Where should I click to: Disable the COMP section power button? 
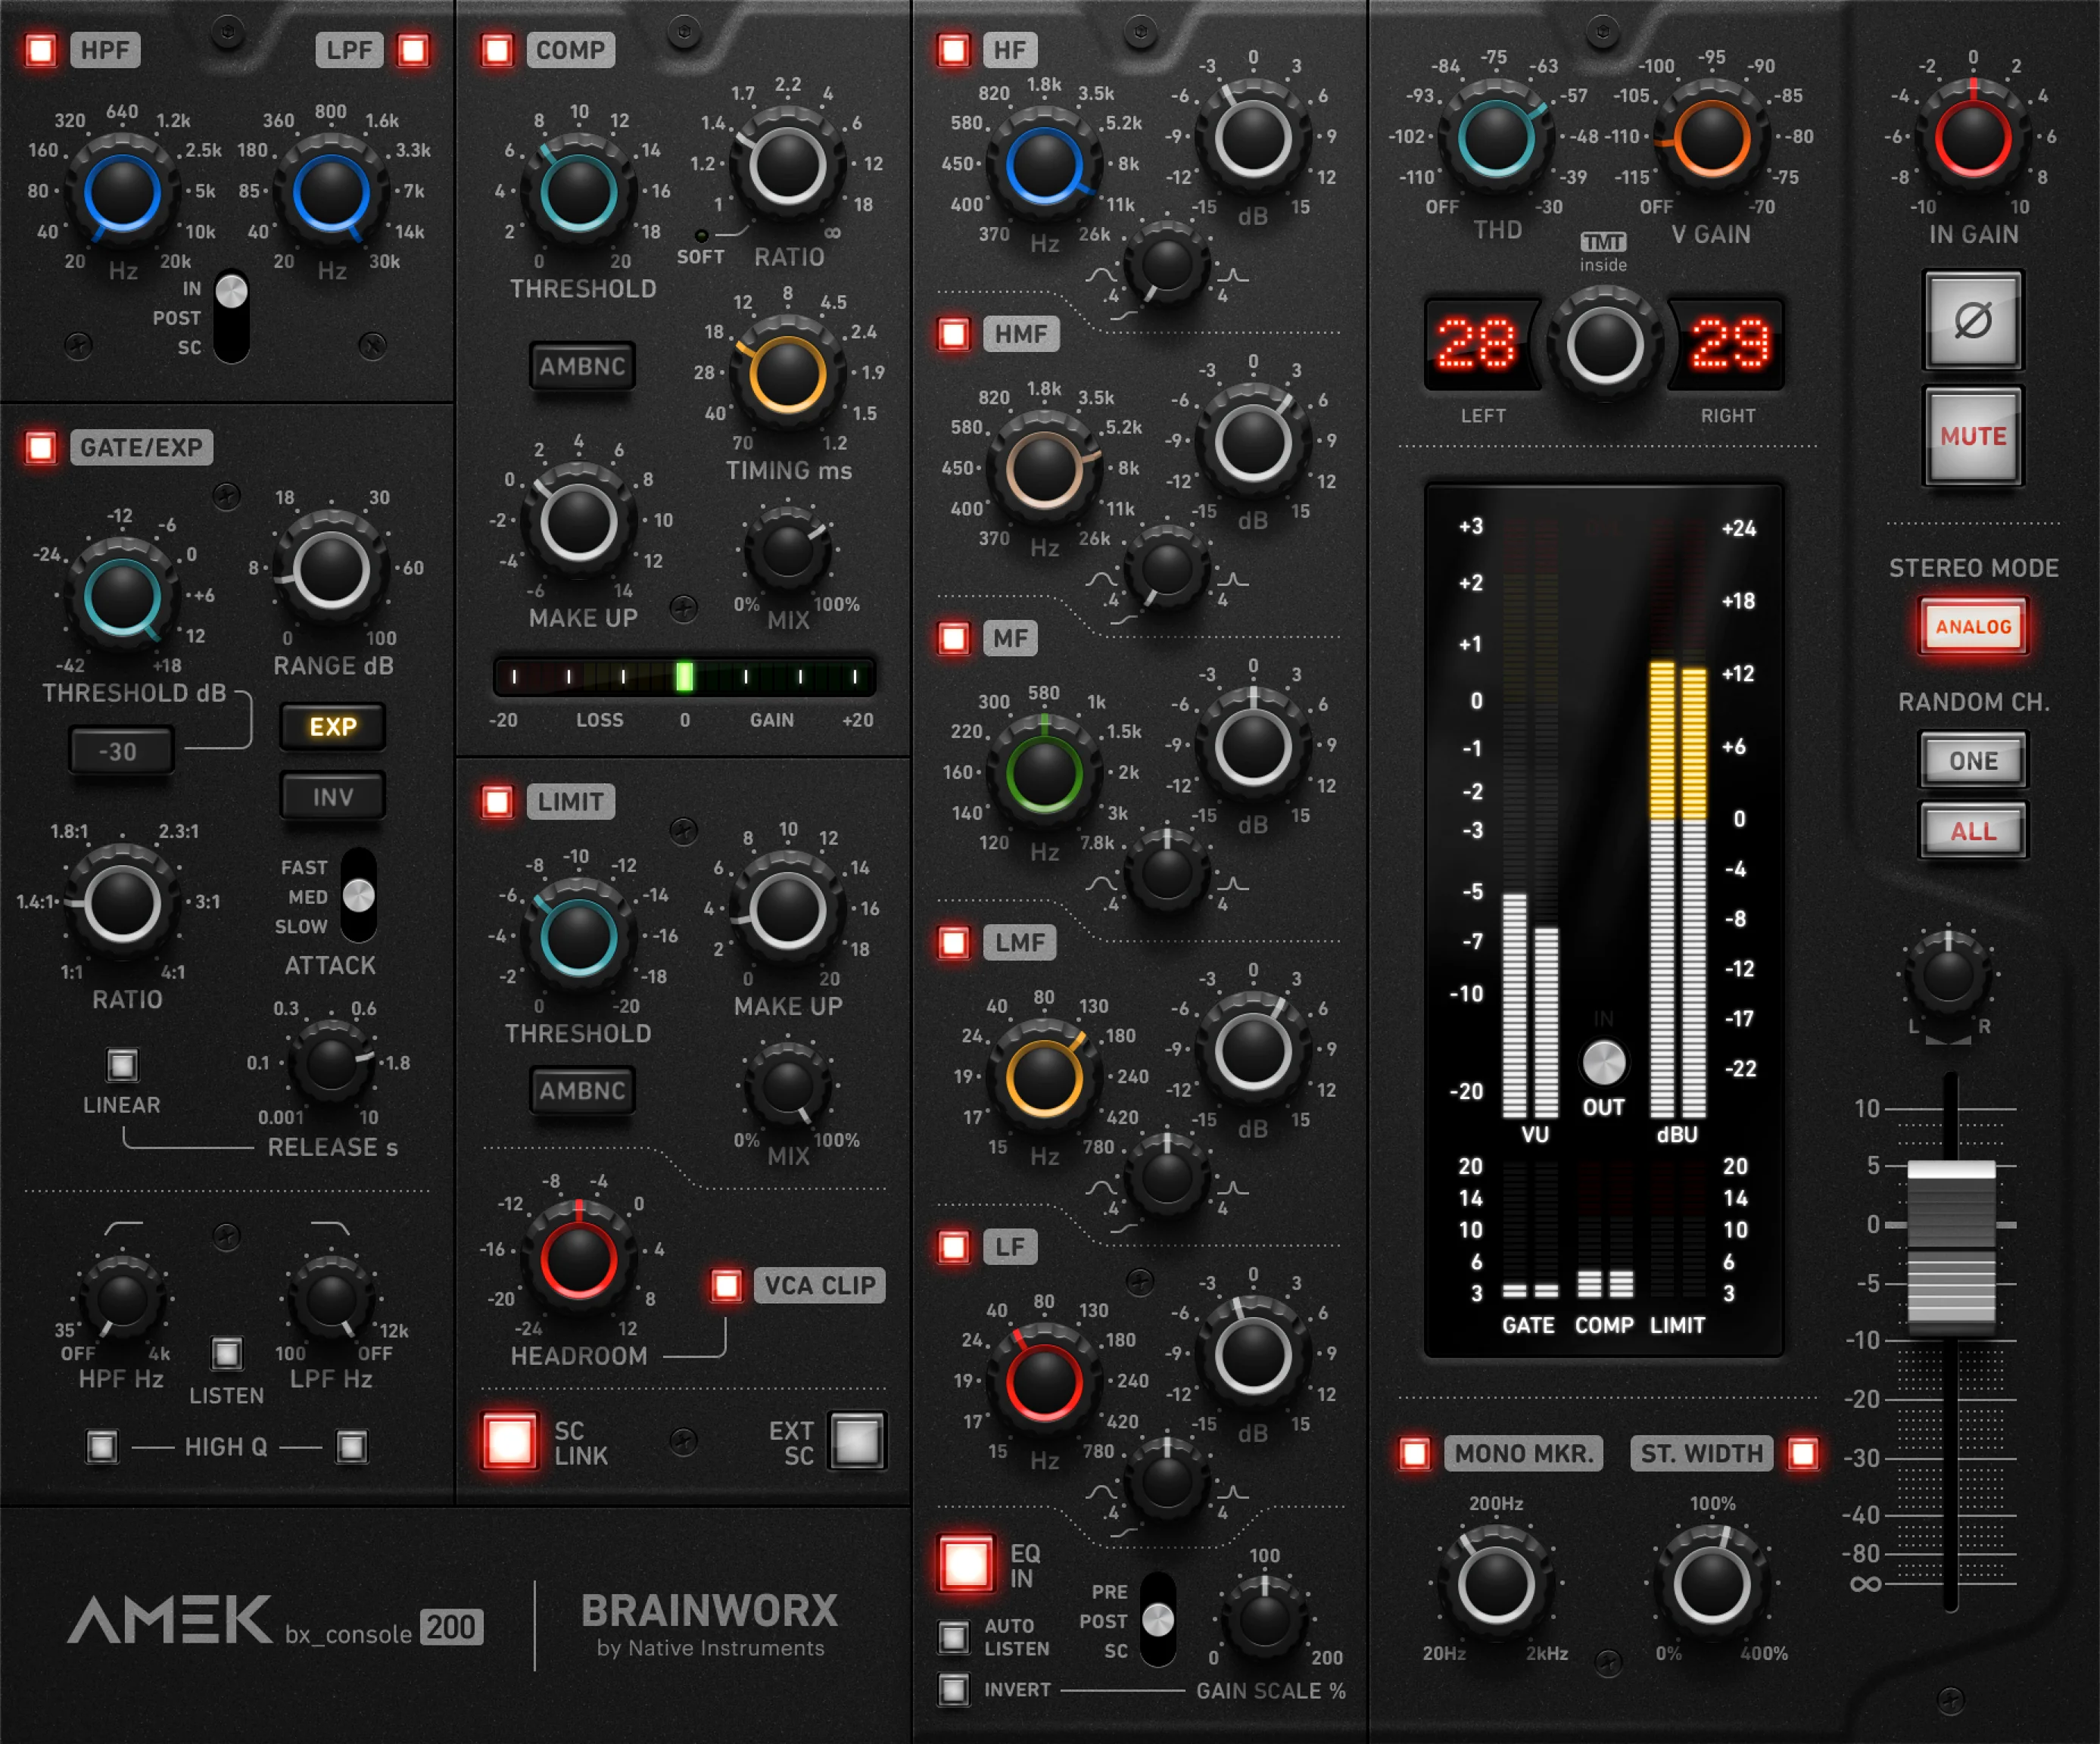point(497,50)
